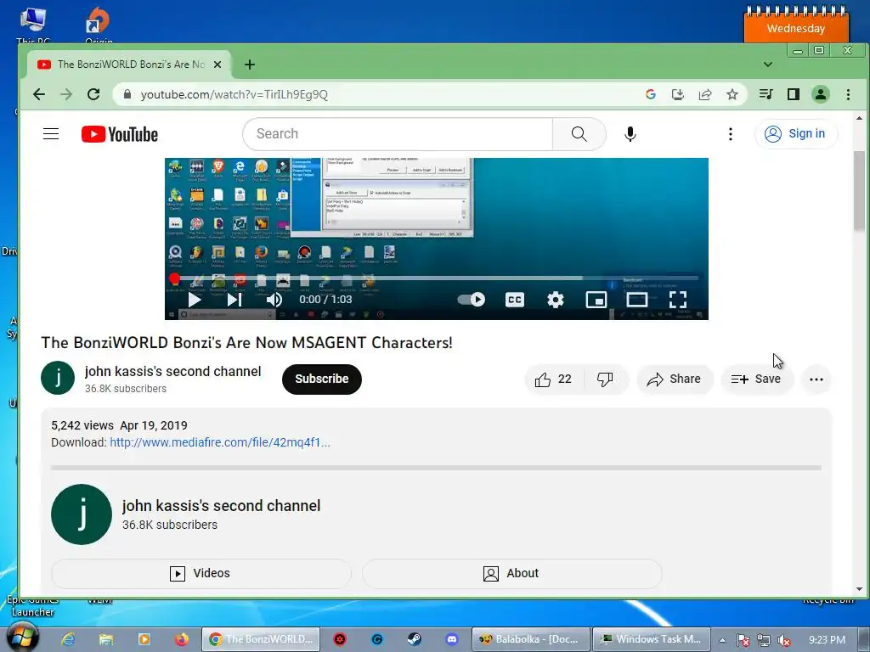Open the player settings gear

tap(556, 300)
